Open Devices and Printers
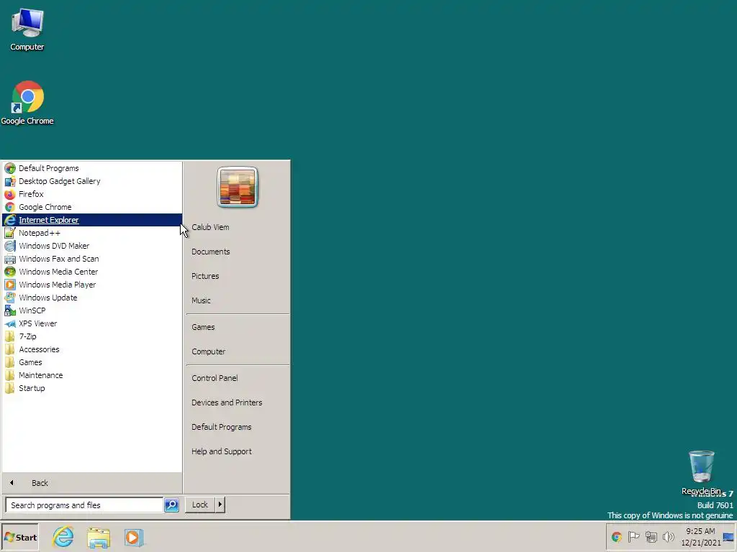Image resolution: width=737 pixels, height=552 pixels. point(238,402)
